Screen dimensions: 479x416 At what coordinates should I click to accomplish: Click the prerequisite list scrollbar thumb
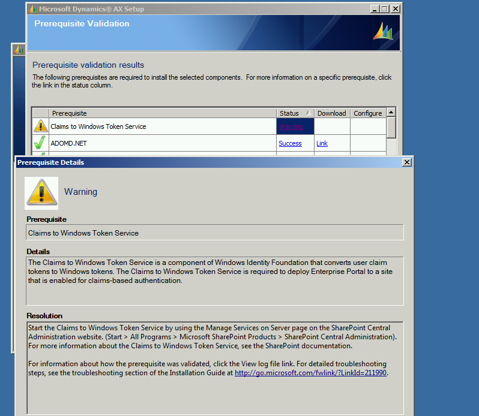click(391, 128)
